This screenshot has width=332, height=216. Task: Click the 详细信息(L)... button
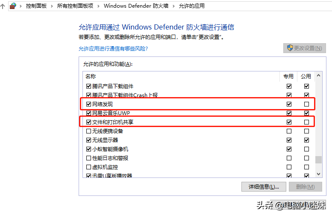[264, 187]
